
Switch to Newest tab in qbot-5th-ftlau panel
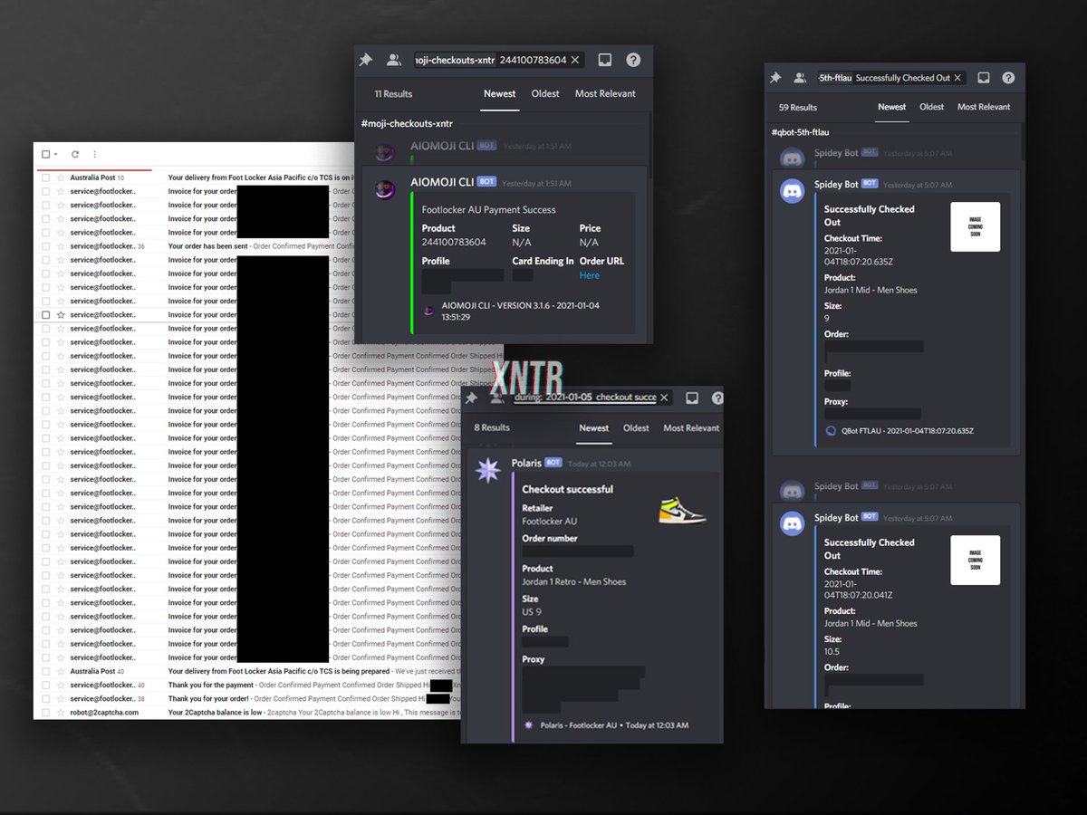pos(892,107)
